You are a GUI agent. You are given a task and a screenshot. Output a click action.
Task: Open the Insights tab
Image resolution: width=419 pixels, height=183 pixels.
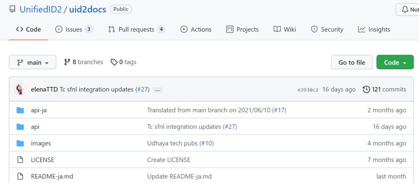[374, 29]
